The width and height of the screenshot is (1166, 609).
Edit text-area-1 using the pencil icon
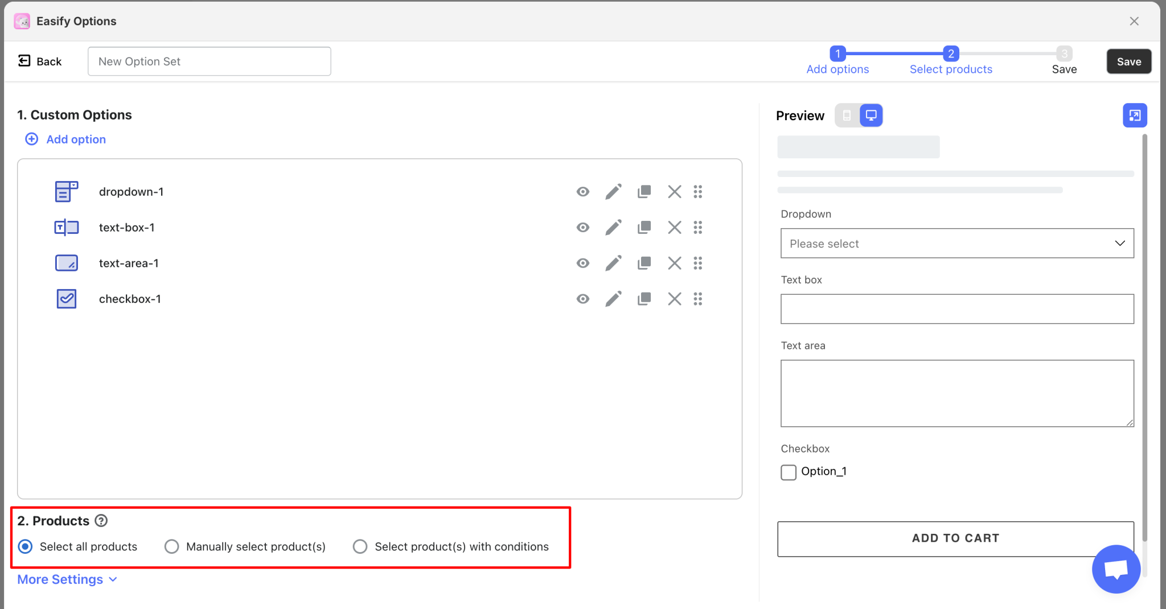pyautogui.click(x=613, y=263)
